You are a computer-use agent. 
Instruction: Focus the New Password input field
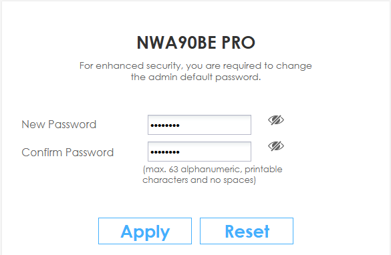point(199,125)
